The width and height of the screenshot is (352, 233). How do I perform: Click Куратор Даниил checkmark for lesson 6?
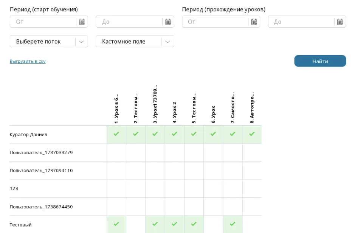(x=213, y=134)
